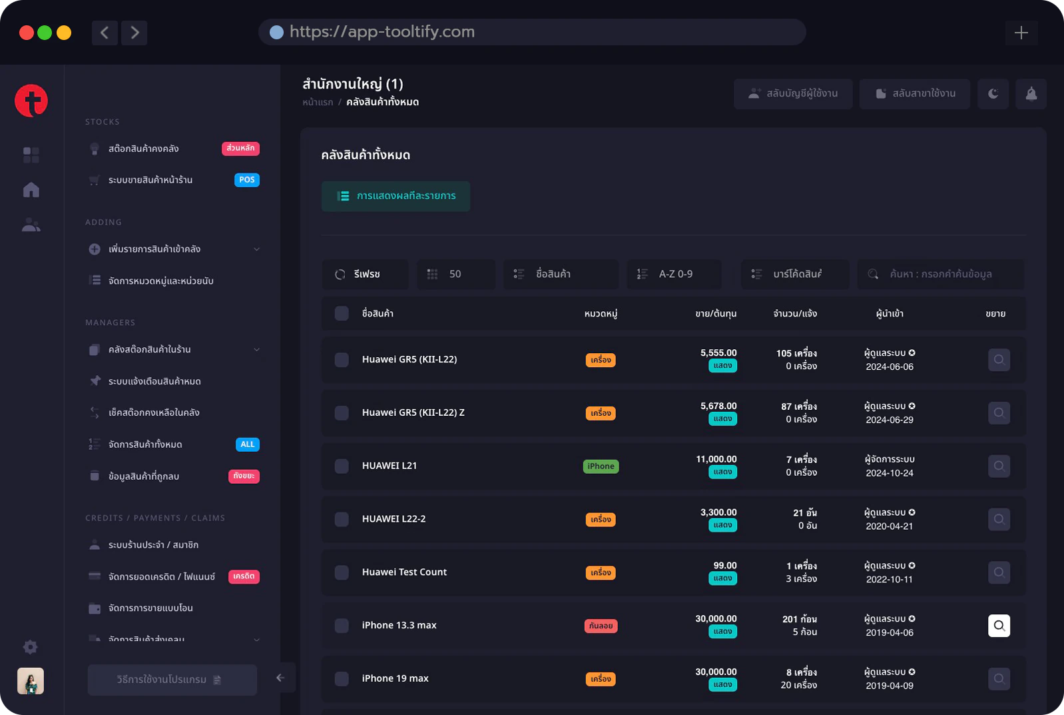Open the 50 rows-per-page dropdown
The image size is (1064, 715).
[456, 274]
